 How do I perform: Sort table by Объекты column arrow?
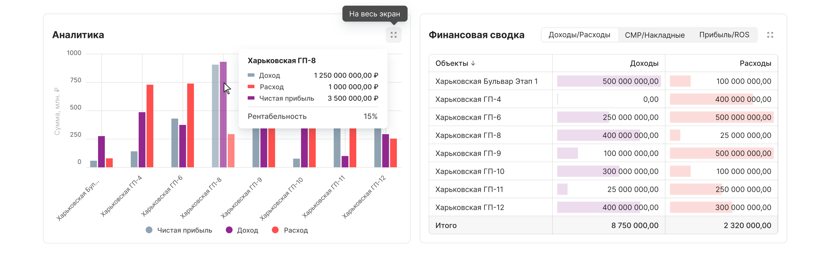tap(473, 63)
